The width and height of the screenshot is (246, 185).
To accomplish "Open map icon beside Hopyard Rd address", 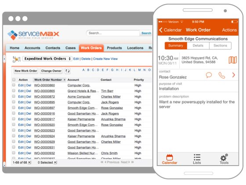I will point(232,60).
